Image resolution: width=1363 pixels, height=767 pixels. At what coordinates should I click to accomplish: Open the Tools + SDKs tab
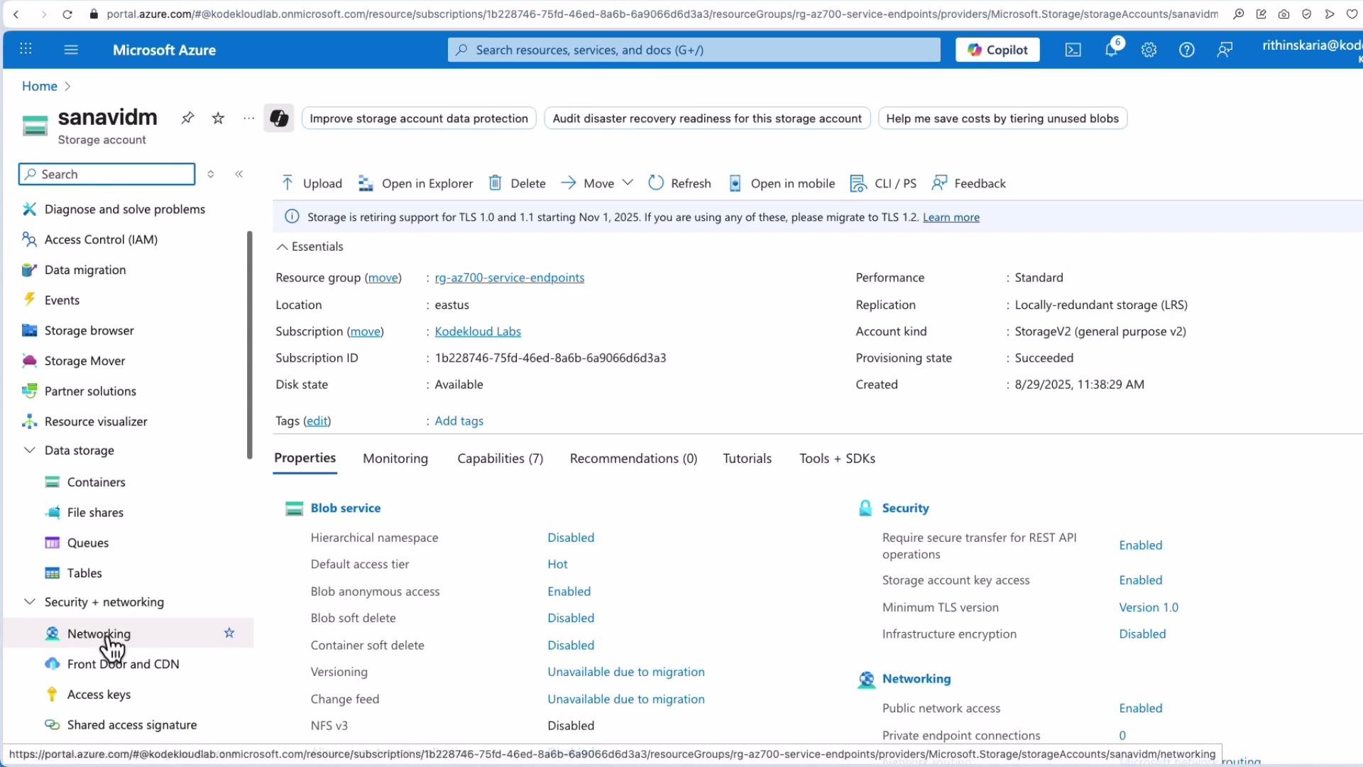click(x=837, y=459)
